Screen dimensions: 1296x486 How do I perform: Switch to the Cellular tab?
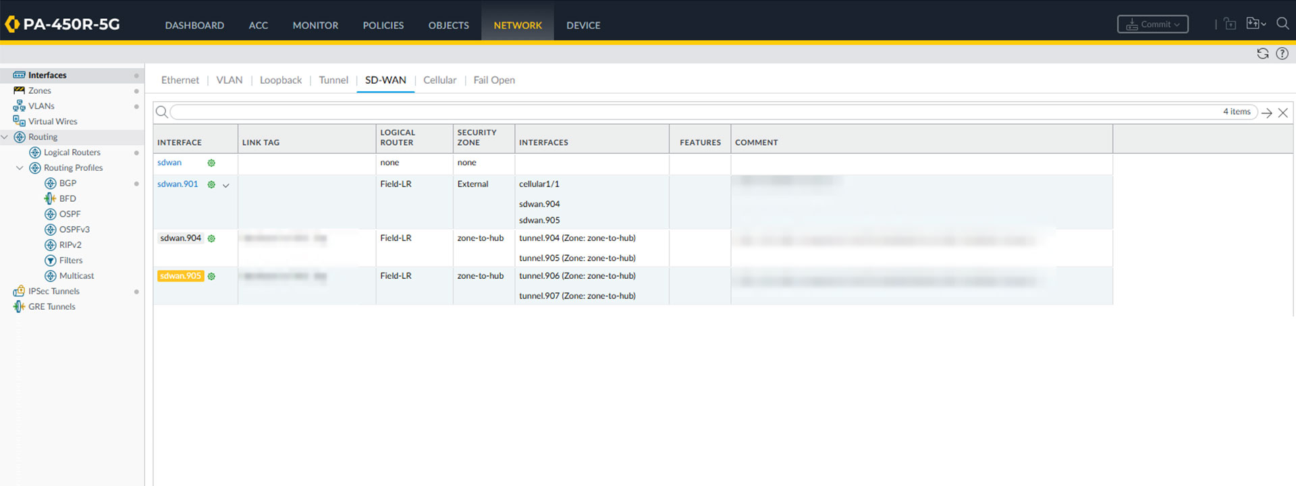(x=439, y=80)
